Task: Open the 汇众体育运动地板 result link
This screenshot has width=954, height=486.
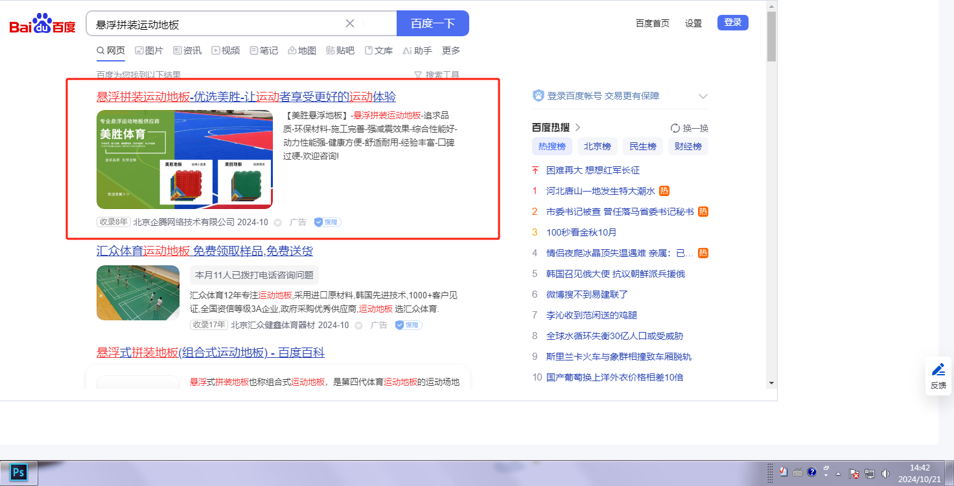Action: tap(205, 251)
